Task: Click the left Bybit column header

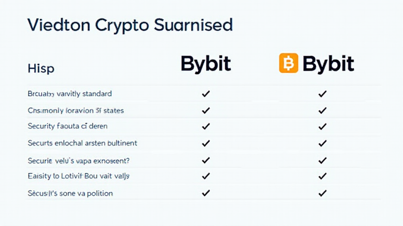Action: tap(206, 64)
